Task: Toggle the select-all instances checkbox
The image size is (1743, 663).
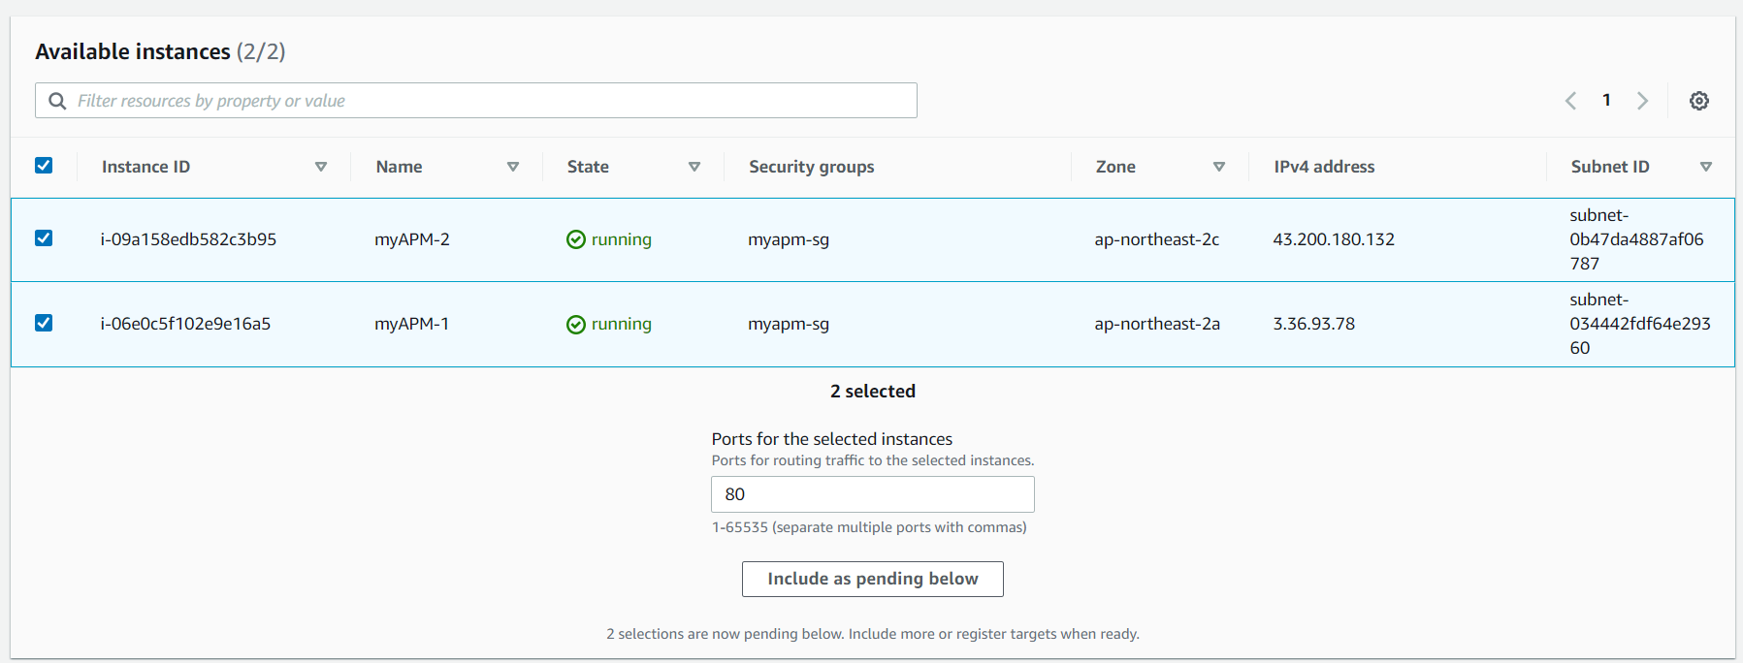Action: [44, 166]
